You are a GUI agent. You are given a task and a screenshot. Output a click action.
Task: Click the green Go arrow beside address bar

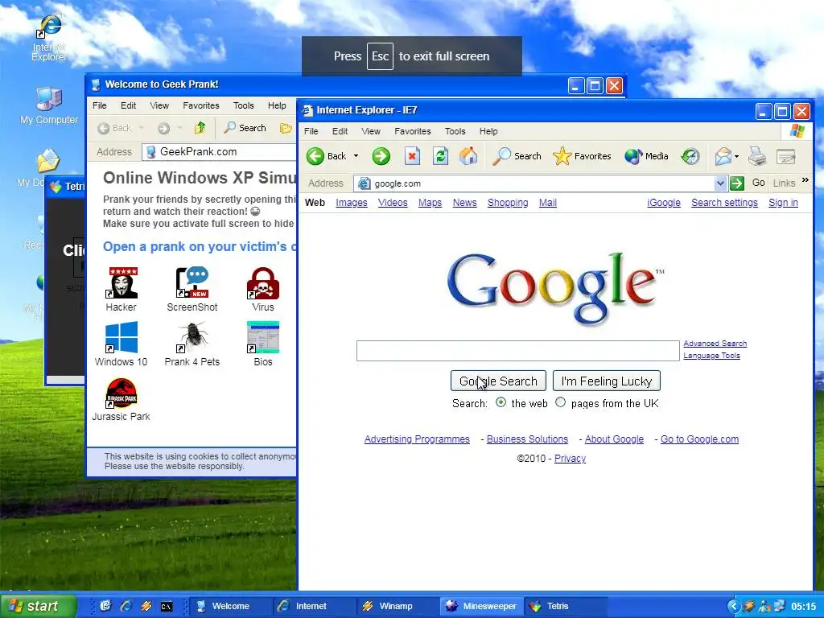pyautogui.click(x=737, y=183)
